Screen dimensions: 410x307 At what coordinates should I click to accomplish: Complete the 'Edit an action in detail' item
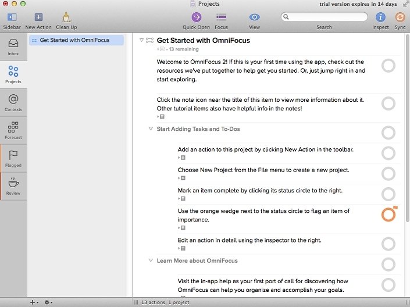[388, 244]
